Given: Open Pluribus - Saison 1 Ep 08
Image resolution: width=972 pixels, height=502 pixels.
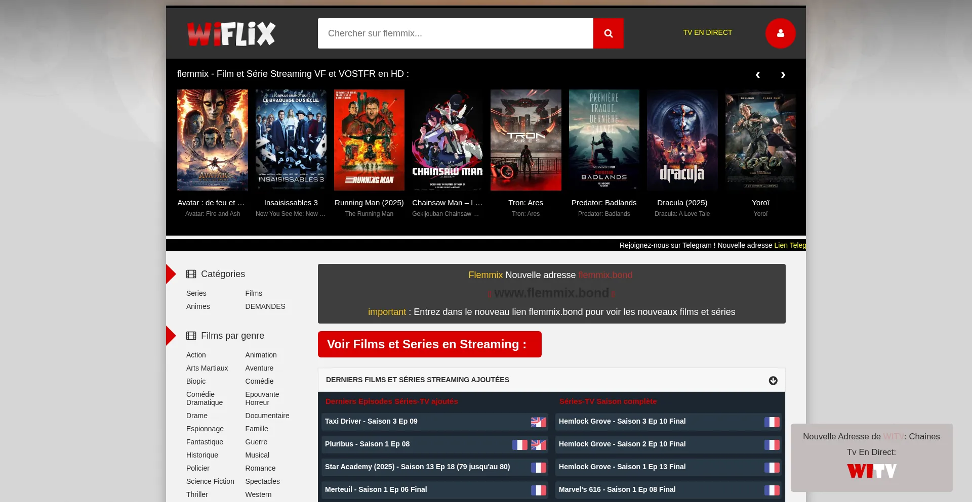Looking at the screenshot, I should click(x=367, y=444).
